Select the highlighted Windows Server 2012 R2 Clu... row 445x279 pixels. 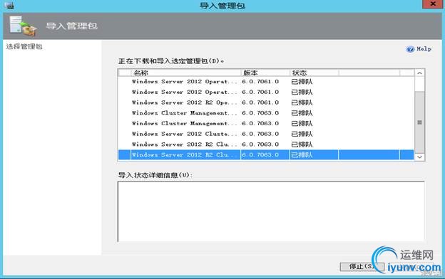point(266,155)
